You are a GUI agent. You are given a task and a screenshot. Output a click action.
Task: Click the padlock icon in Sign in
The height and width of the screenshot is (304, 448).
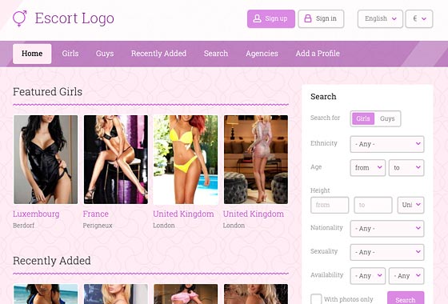[x=308, y=18]
